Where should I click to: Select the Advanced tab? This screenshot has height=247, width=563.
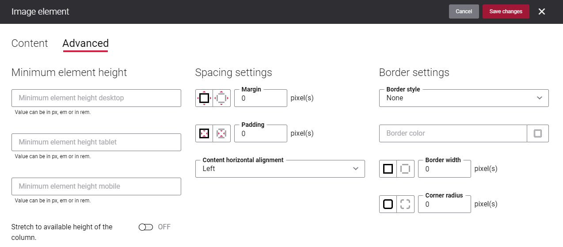point(86,43)
